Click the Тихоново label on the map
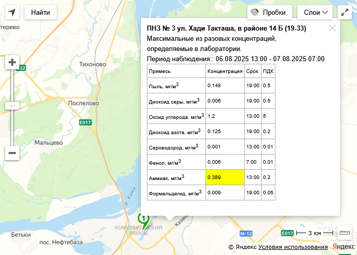The image size is (357, 255). click(93, 64)
